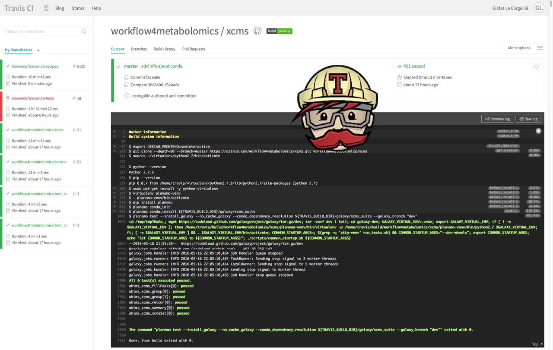Click the git.checkout fold tag
Viewport: 553px width, 350px height.
pos(507,150)
